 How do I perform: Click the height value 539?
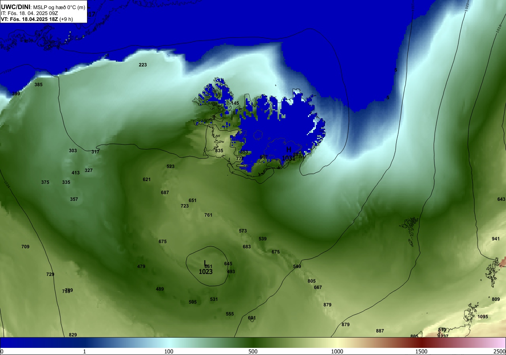(x=262, y=239)
